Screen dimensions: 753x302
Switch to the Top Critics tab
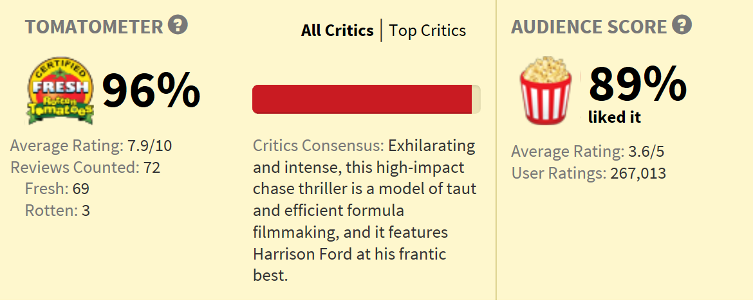coord(427,31)
